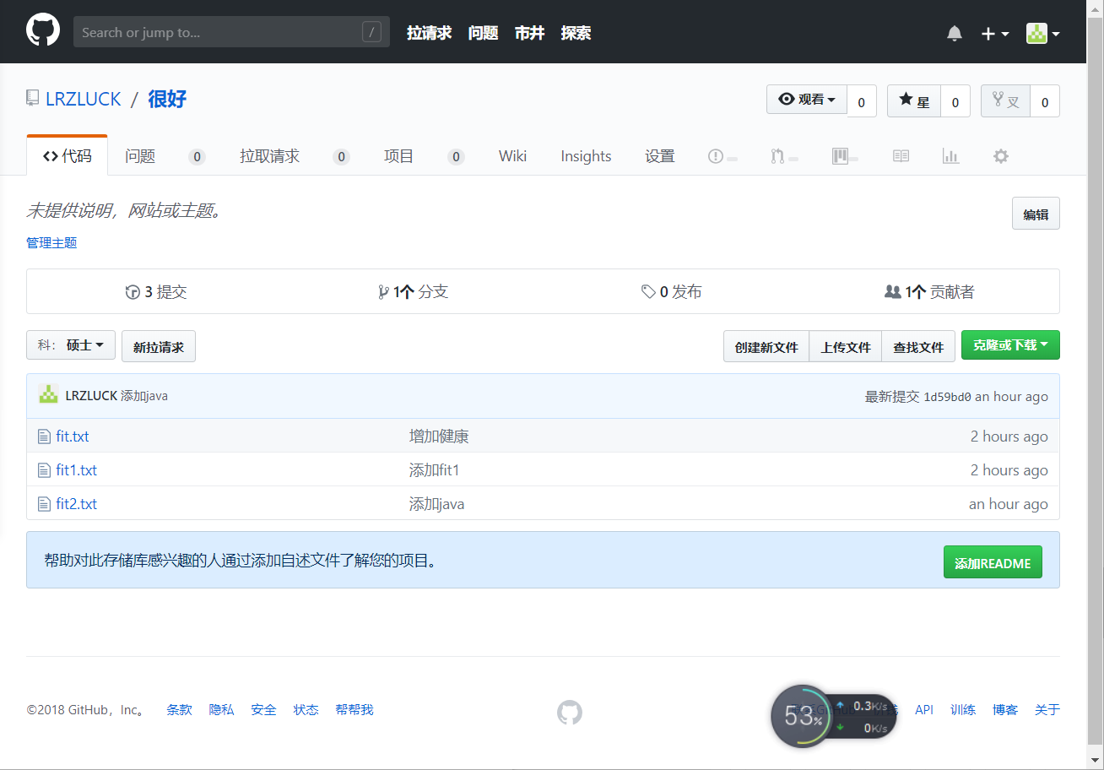Open the 添加java commit message in commit bar
This screenshot has height=770, width=1104.
[144, 396]
